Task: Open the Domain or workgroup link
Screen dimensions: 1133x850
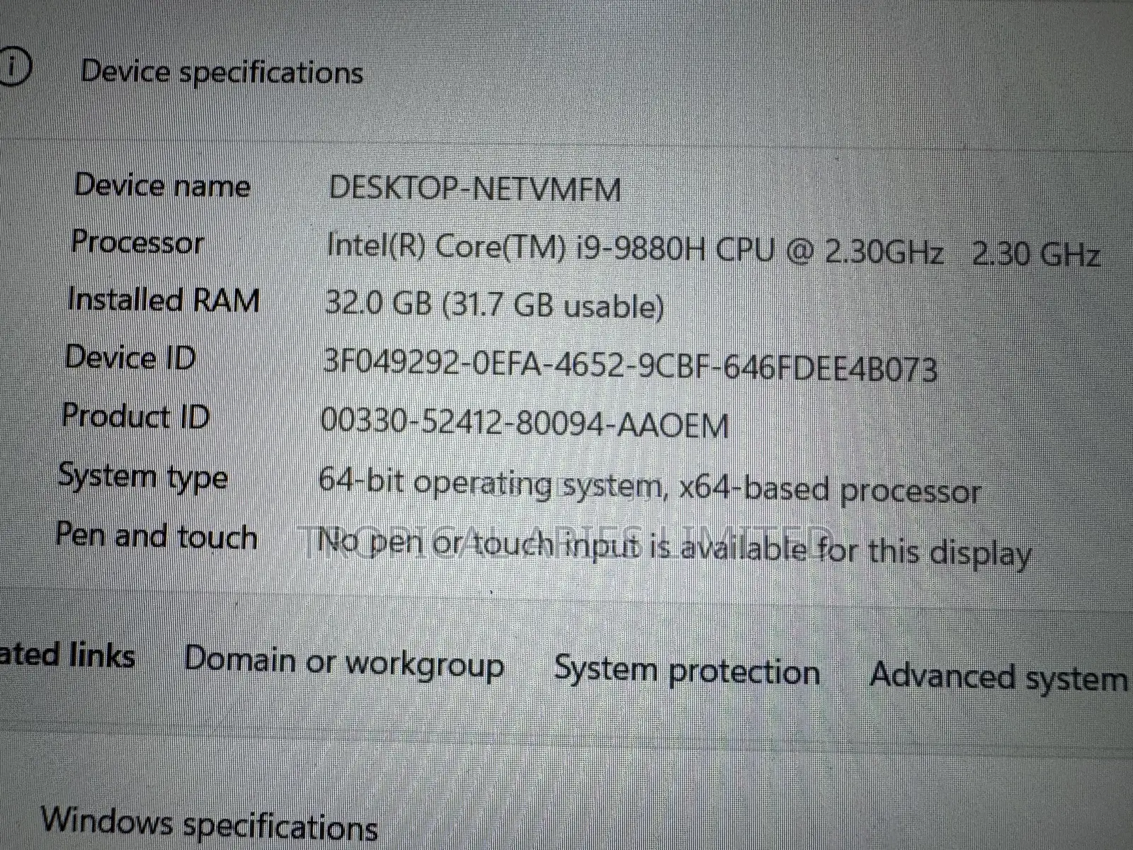Action: click(x=344, y=663)
